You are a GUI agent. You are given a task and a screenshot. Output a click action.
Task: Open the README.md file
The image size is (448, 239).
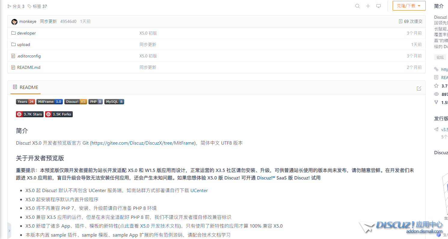(29, 67)
